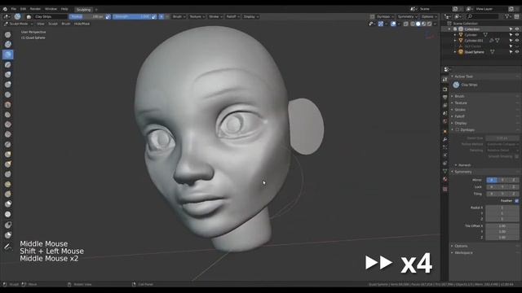This screenshot has width=522, height=293.
Task: Click the outliner search field
Action: coord(483,16)
